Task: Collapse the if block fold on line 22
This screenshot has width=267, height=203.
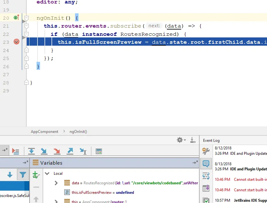Action: coord(26,34)
